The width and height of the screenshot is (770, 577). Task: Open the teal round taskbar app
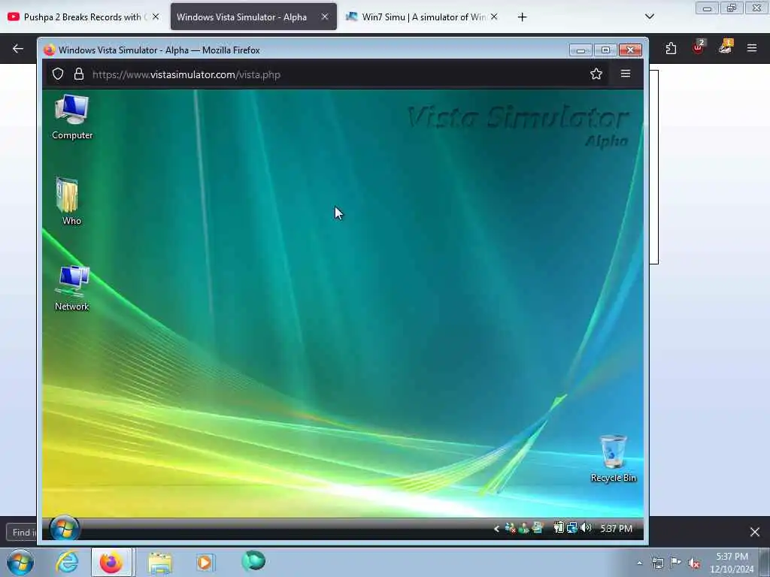pyautogui.click(x=253, y=561)
